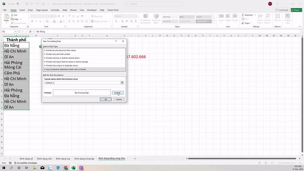Click the Increase Font Size icon
304x171 pixels.
[x=59, y=16]
